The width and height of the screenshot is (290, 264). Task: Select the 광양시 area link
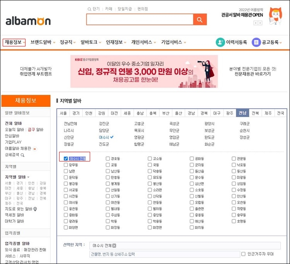tap(209, 123)
